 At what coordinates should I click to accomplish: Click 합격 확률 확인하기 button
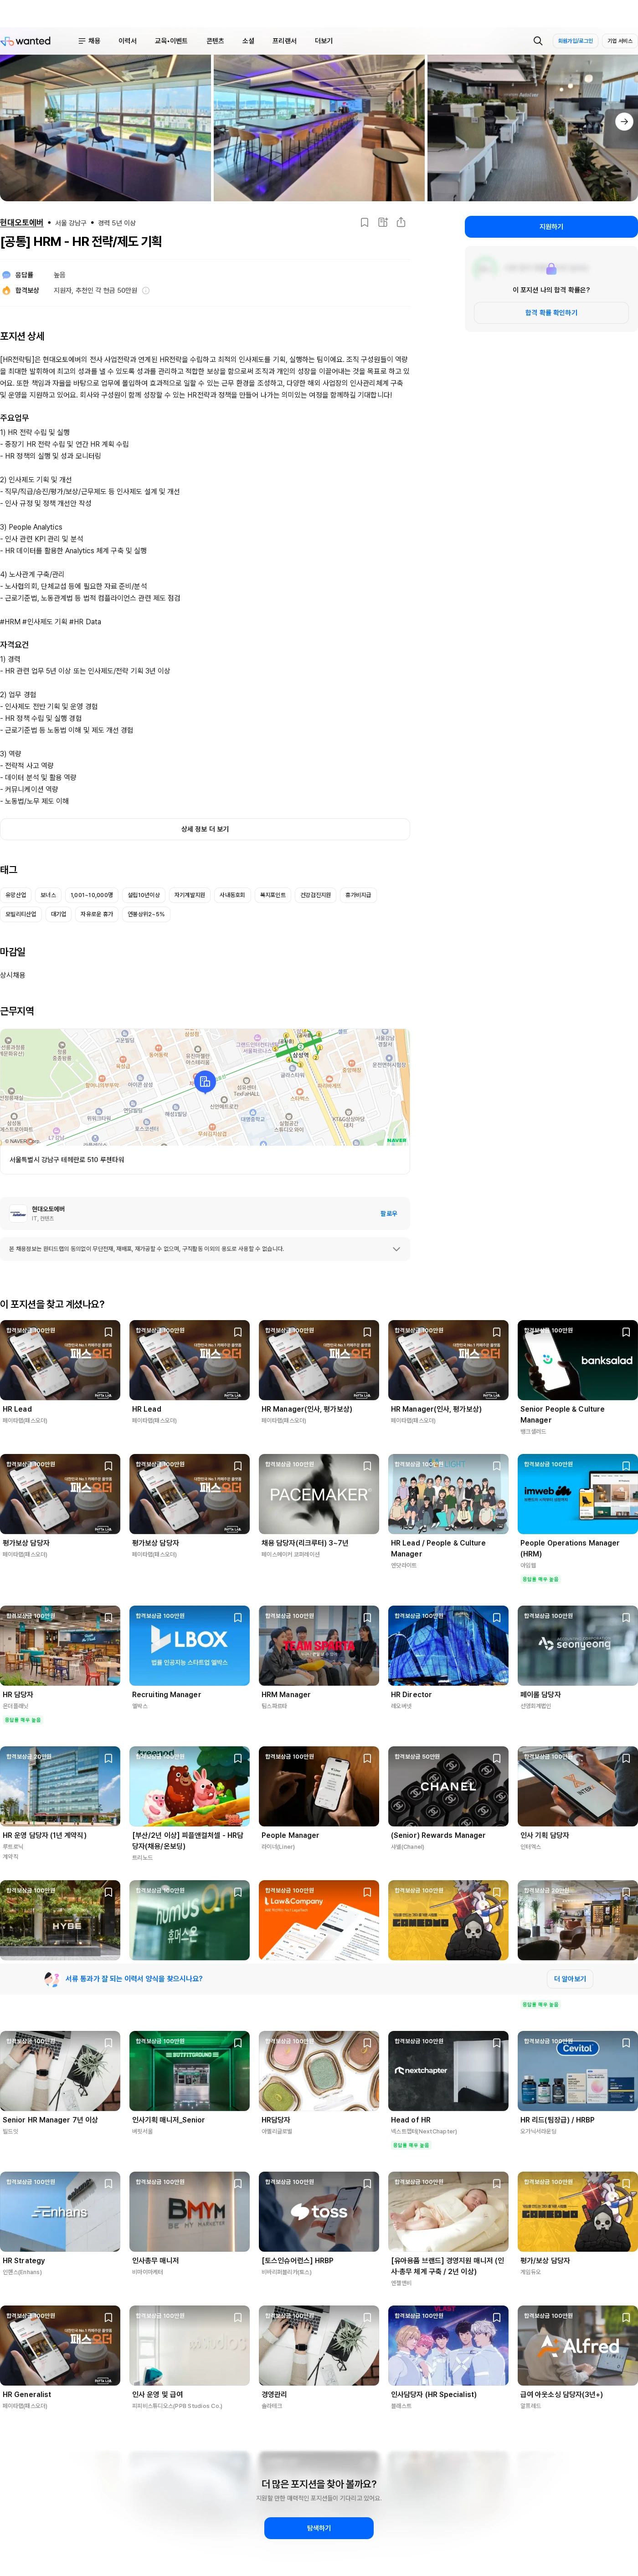pyautogui.click(x=551, y=313)
